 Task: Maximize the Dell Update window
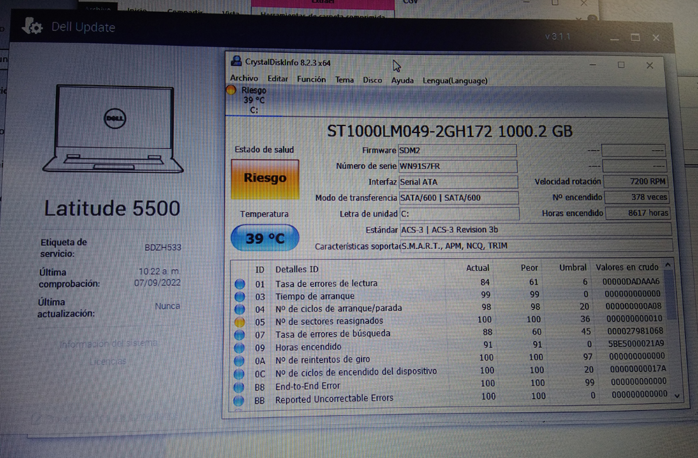(x=635, y=38)
